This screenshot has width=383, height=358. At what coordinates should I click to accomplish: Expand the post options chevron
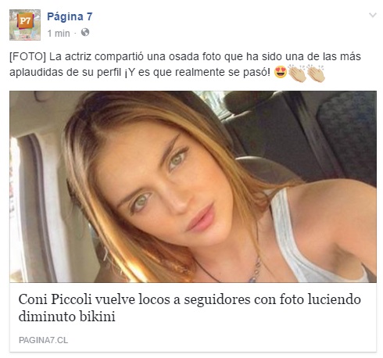[373, 15]
